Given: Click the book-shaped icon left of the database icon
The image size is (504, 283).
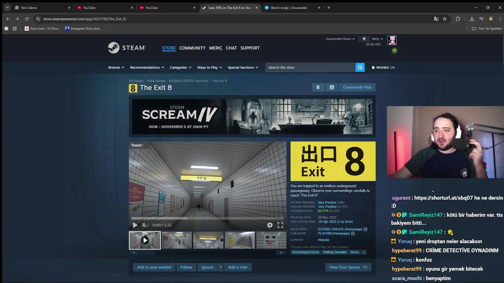Looking at the screenshot, I should (318, 87).
